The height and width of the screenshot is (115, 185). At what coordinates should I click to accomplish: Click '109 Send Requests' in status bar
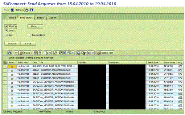pyautogui.click(x=13, y=112)
